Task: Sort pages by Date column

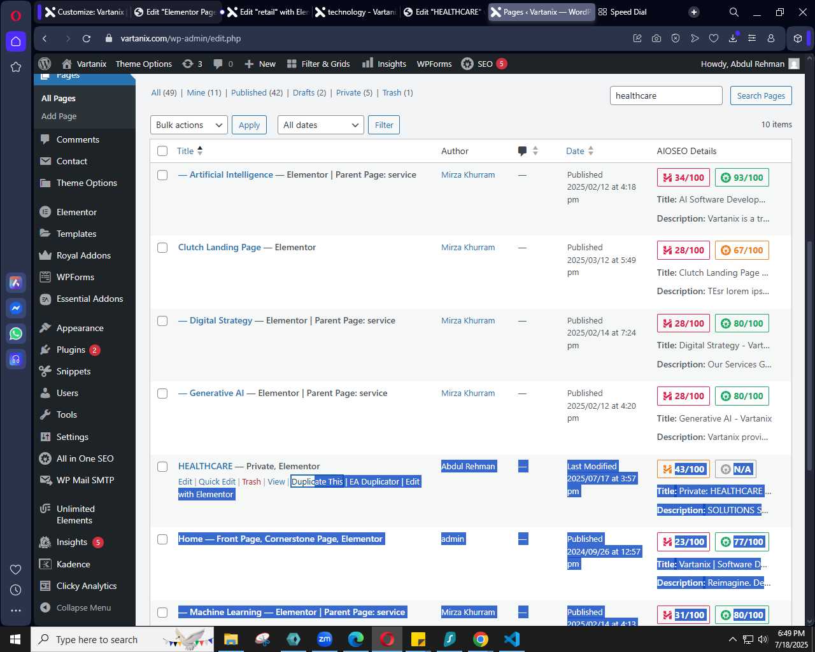Action: pyautogui.click(x=579, y=151)
